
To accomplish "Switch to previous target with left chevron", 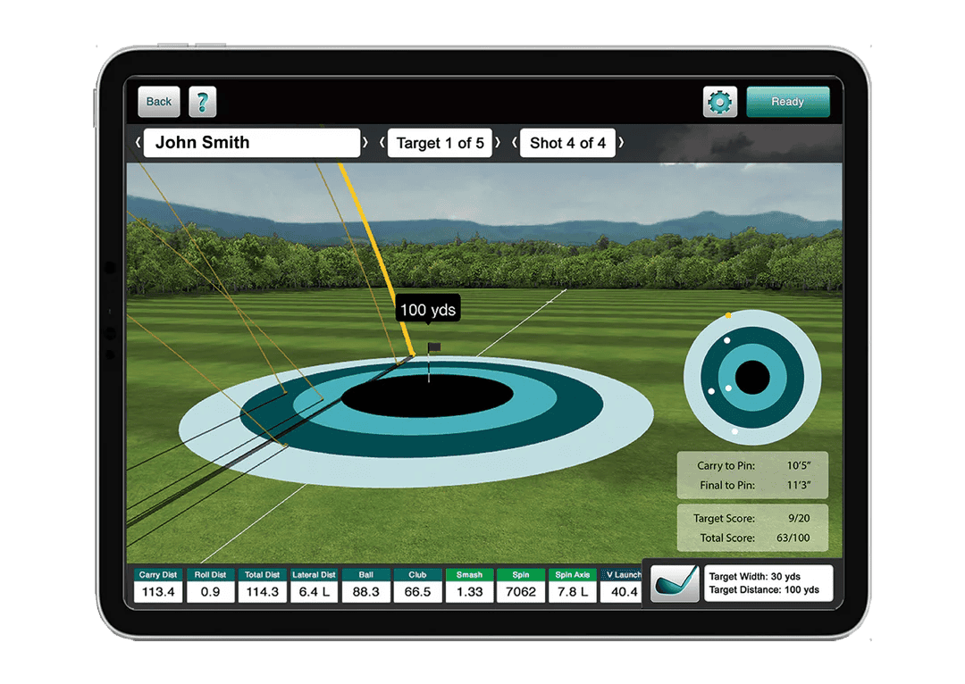I will [x=382, y=143].
